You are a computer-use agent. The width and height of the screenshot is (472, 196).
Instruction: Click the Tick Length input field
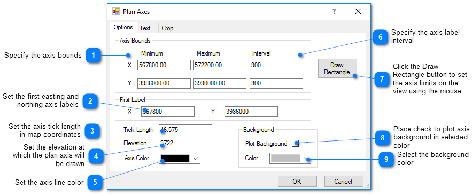pos(185,130)
